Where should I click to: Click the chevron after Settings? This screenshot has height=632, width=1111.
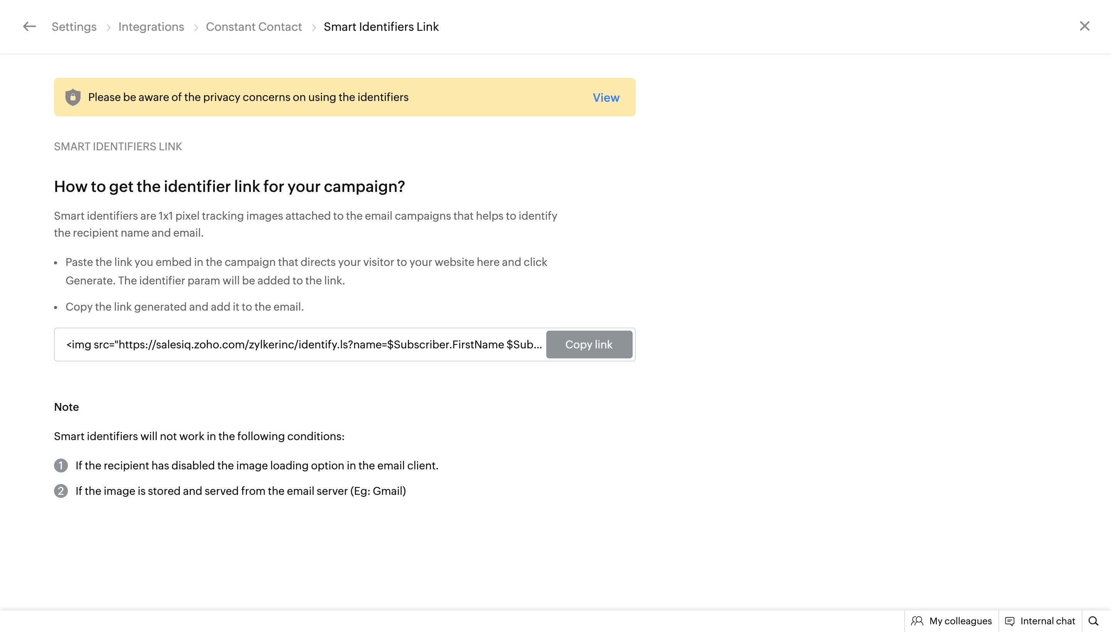click(x=108, y=28)
